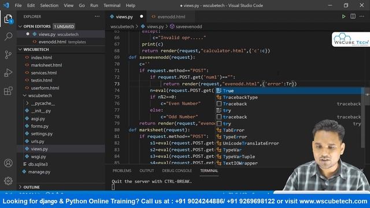
Task: Open the Accounts menu icon
Action: [8, 163]
